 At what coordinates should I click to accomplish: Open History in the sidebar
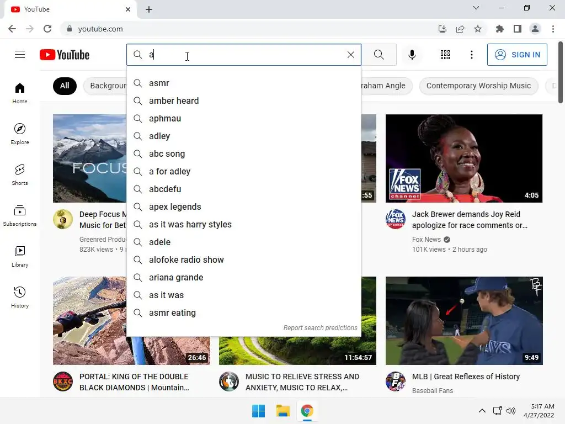point(20,297)
